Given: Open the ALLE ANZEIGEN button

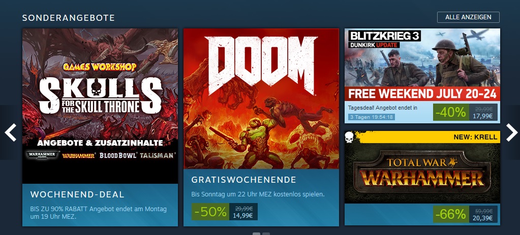Looking at the screenshot, I should point(468,17).
